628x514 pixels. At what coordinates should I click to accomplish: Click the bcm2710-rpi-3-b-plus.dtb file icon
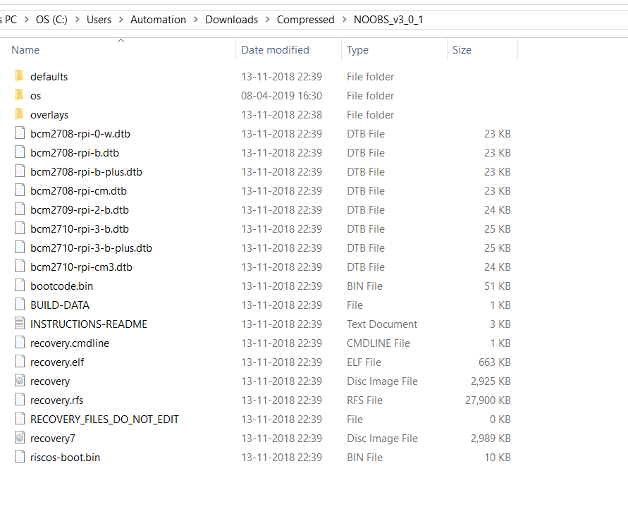(20, 247)
